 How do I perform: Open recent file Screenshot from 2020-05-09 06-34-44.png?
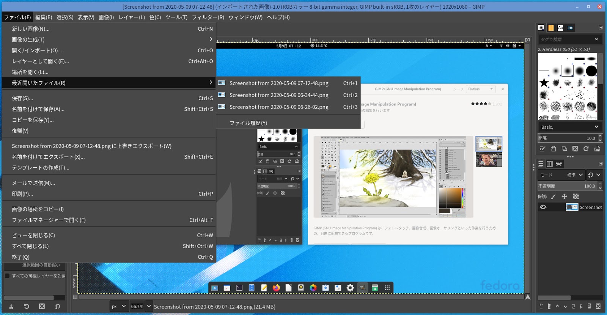click(x=288, y=95)
